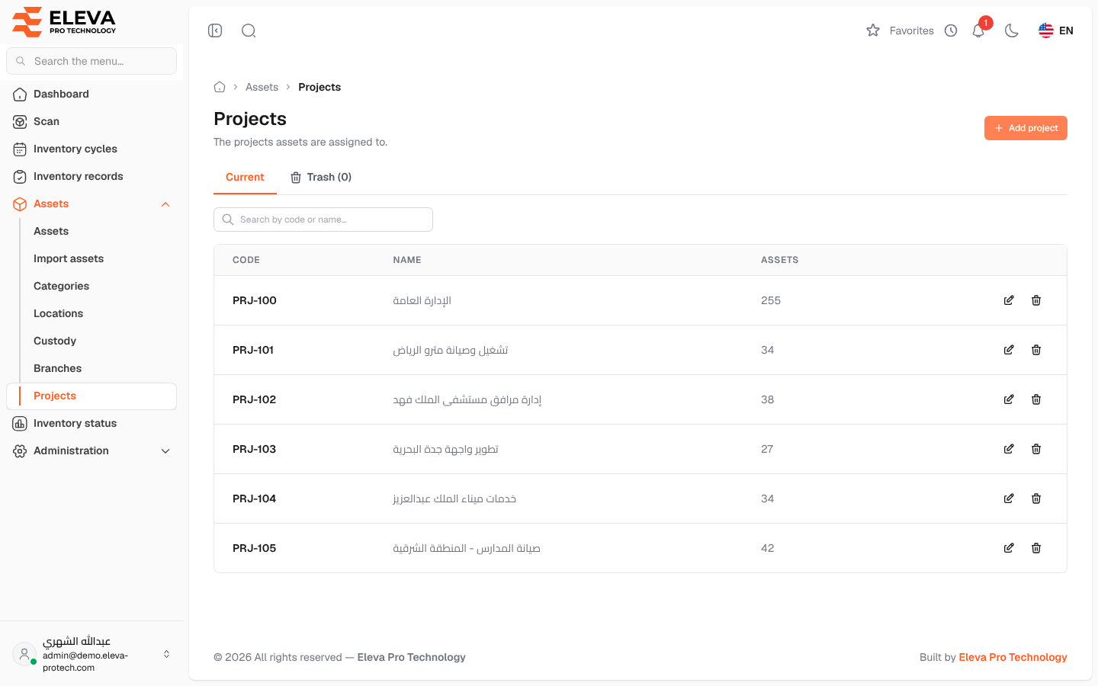Expand the Administration menu

(91, 450)
